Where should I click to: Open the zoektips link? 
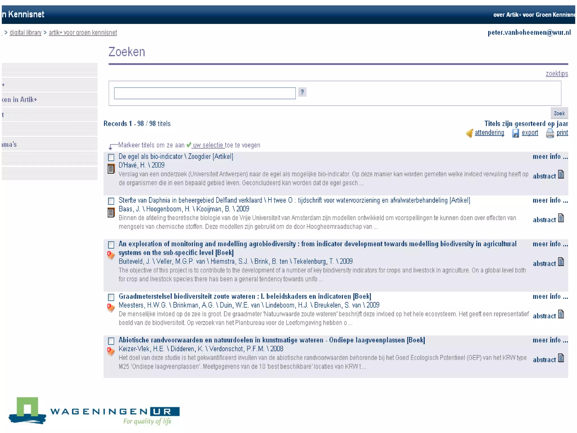(x=557, y=74)
